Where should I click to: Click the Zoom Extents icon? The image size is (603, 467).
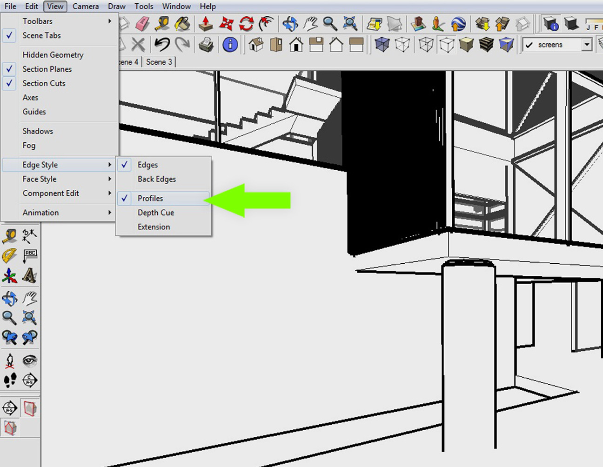(x=350, y=22)
